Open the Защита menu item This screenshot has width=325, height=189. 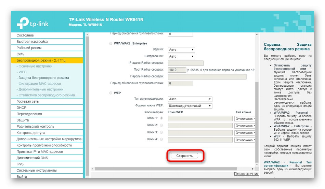(x=47, y=120)
